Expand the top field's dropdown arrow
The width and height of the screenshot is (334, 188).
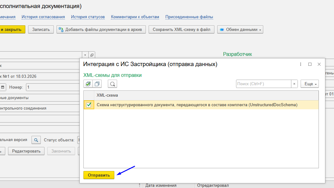(85, 55)
